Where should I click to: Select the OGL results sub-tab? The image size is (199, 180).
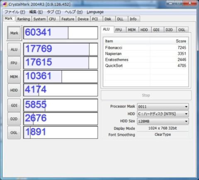182,30
